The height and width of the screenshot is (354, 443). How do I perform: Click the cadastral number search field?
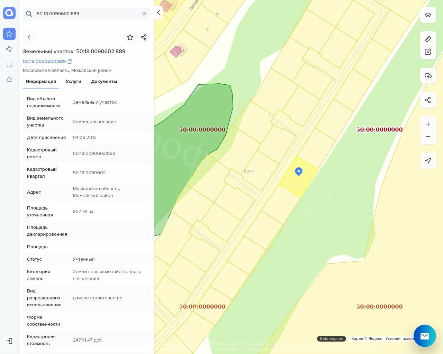coord(87,14)
